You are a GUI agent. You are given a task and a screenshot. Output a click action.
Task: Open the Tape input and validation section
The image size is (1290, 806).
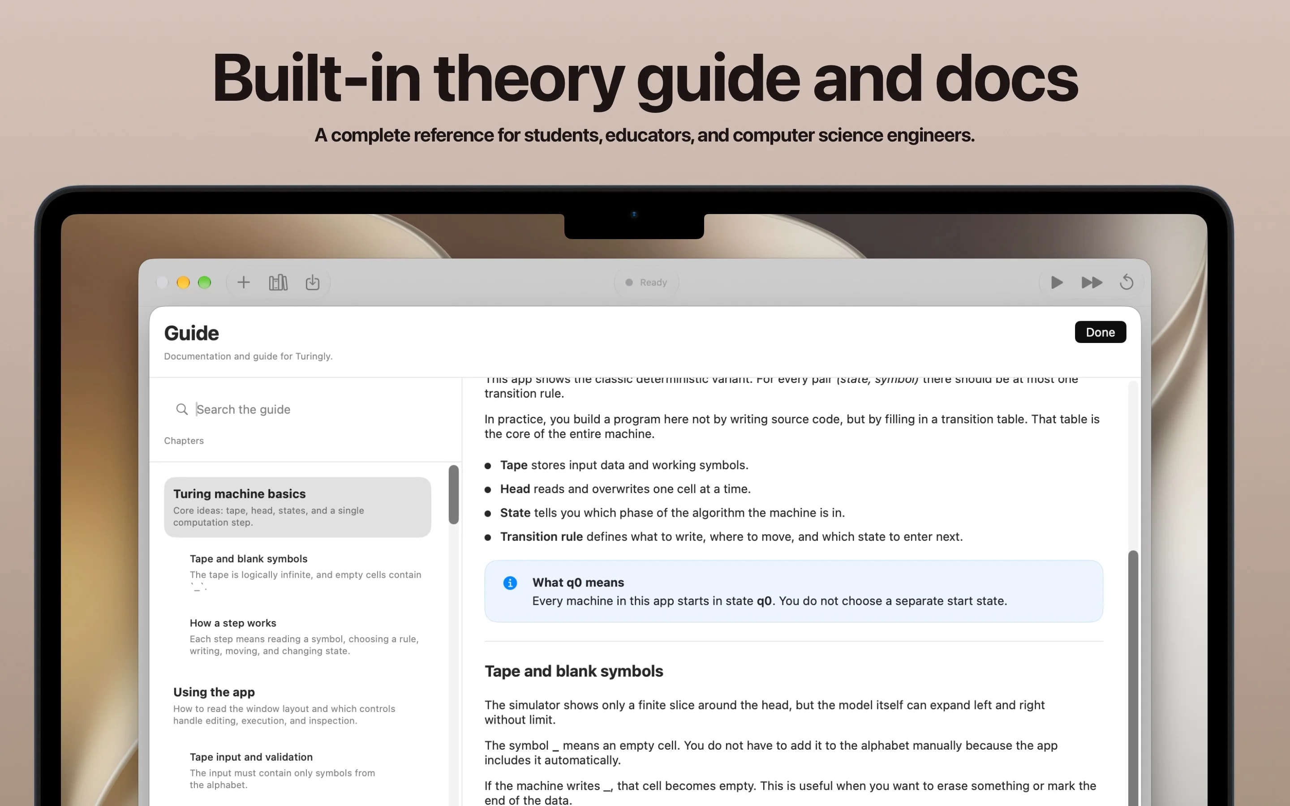click(x=305, y=770)
